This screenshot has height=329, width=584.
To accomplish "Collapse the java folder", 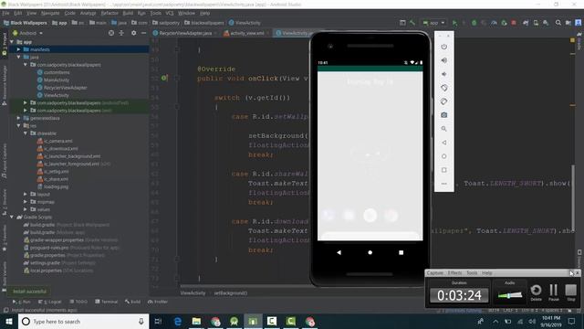I will pyautogui.click(x=18, y=57).
